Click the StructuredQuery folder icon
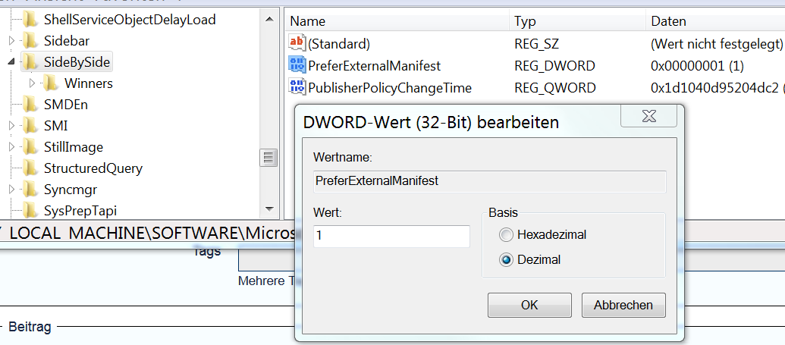 pos(31,168)
